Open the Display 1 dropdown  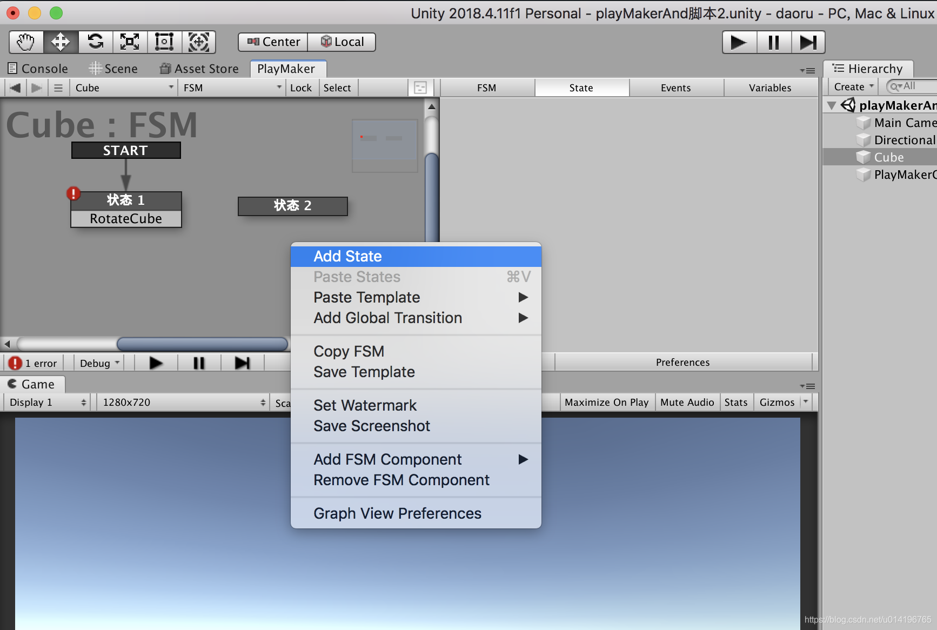click(47, 403)
